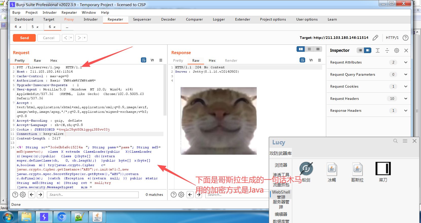Open response search settings gear
This screenshot has width=421, height=223.
click(181, 195)
